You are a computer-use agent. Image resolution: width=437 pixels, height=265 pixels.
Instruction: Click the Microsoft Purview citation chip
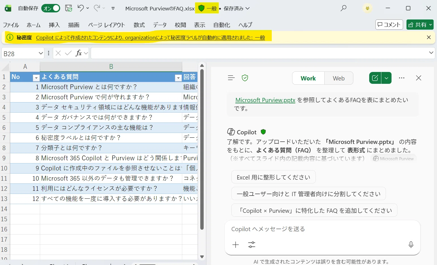[x=393, y=159]
